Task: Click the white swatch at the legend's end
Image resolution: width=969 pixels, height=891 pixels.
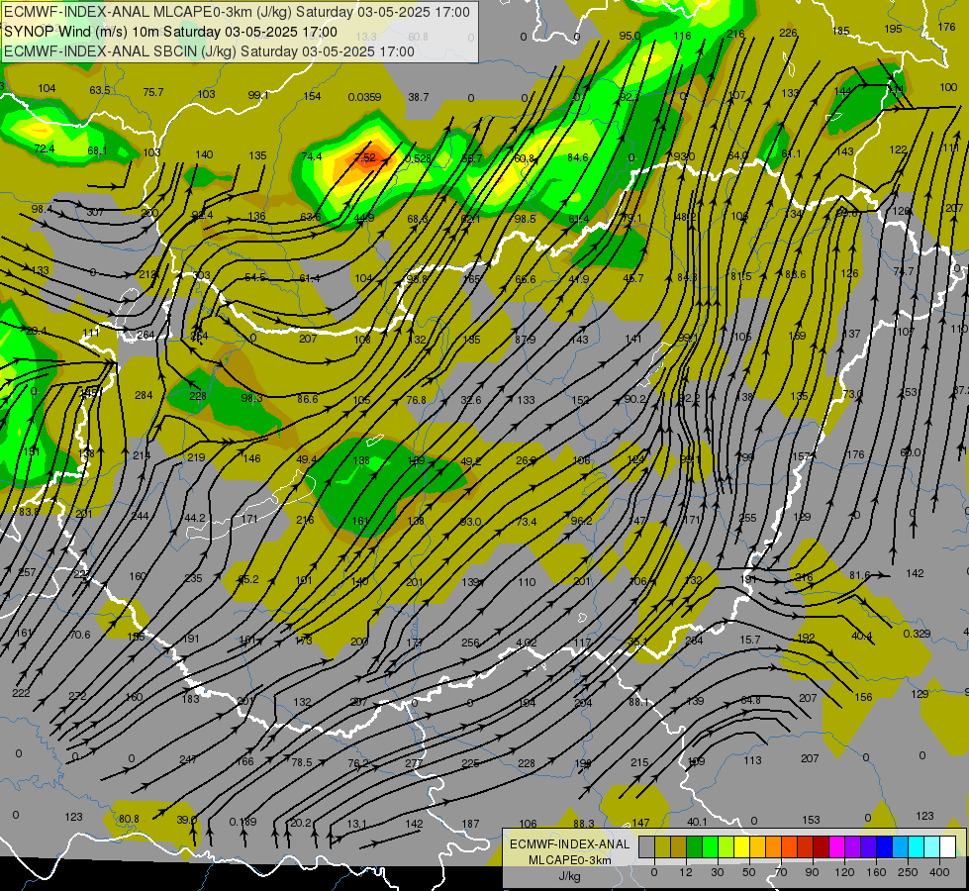Action: (947, 847)
